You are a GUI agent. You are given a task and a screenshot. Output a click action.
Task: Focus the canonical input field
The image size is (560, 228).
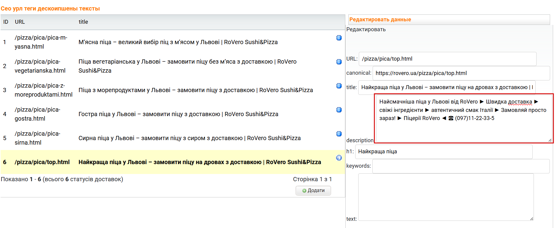coord(461,73)
